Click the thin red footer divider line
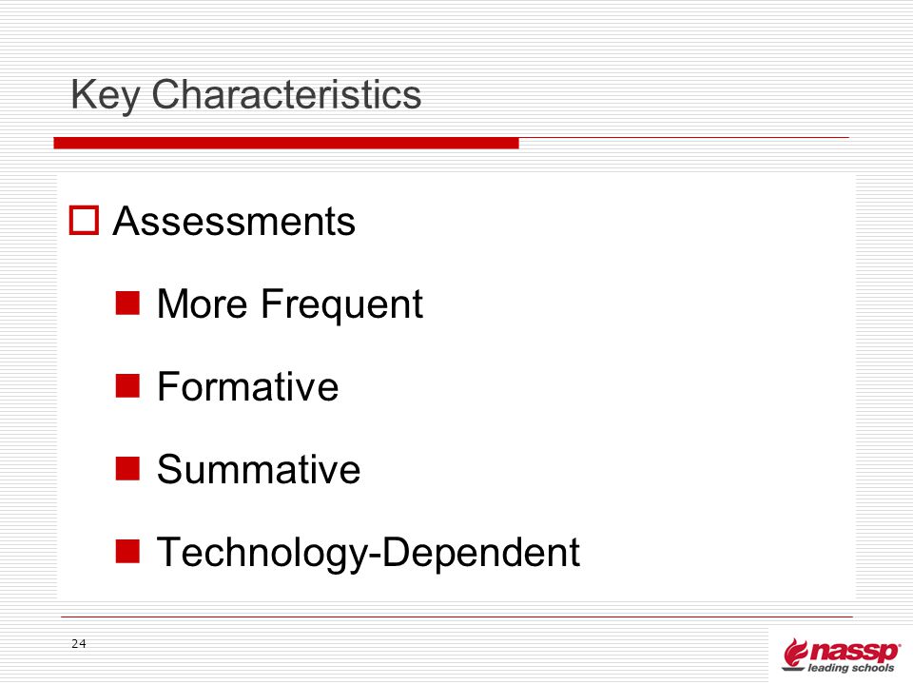The width and height of the screenshot is (913, 685). point(456,616)
